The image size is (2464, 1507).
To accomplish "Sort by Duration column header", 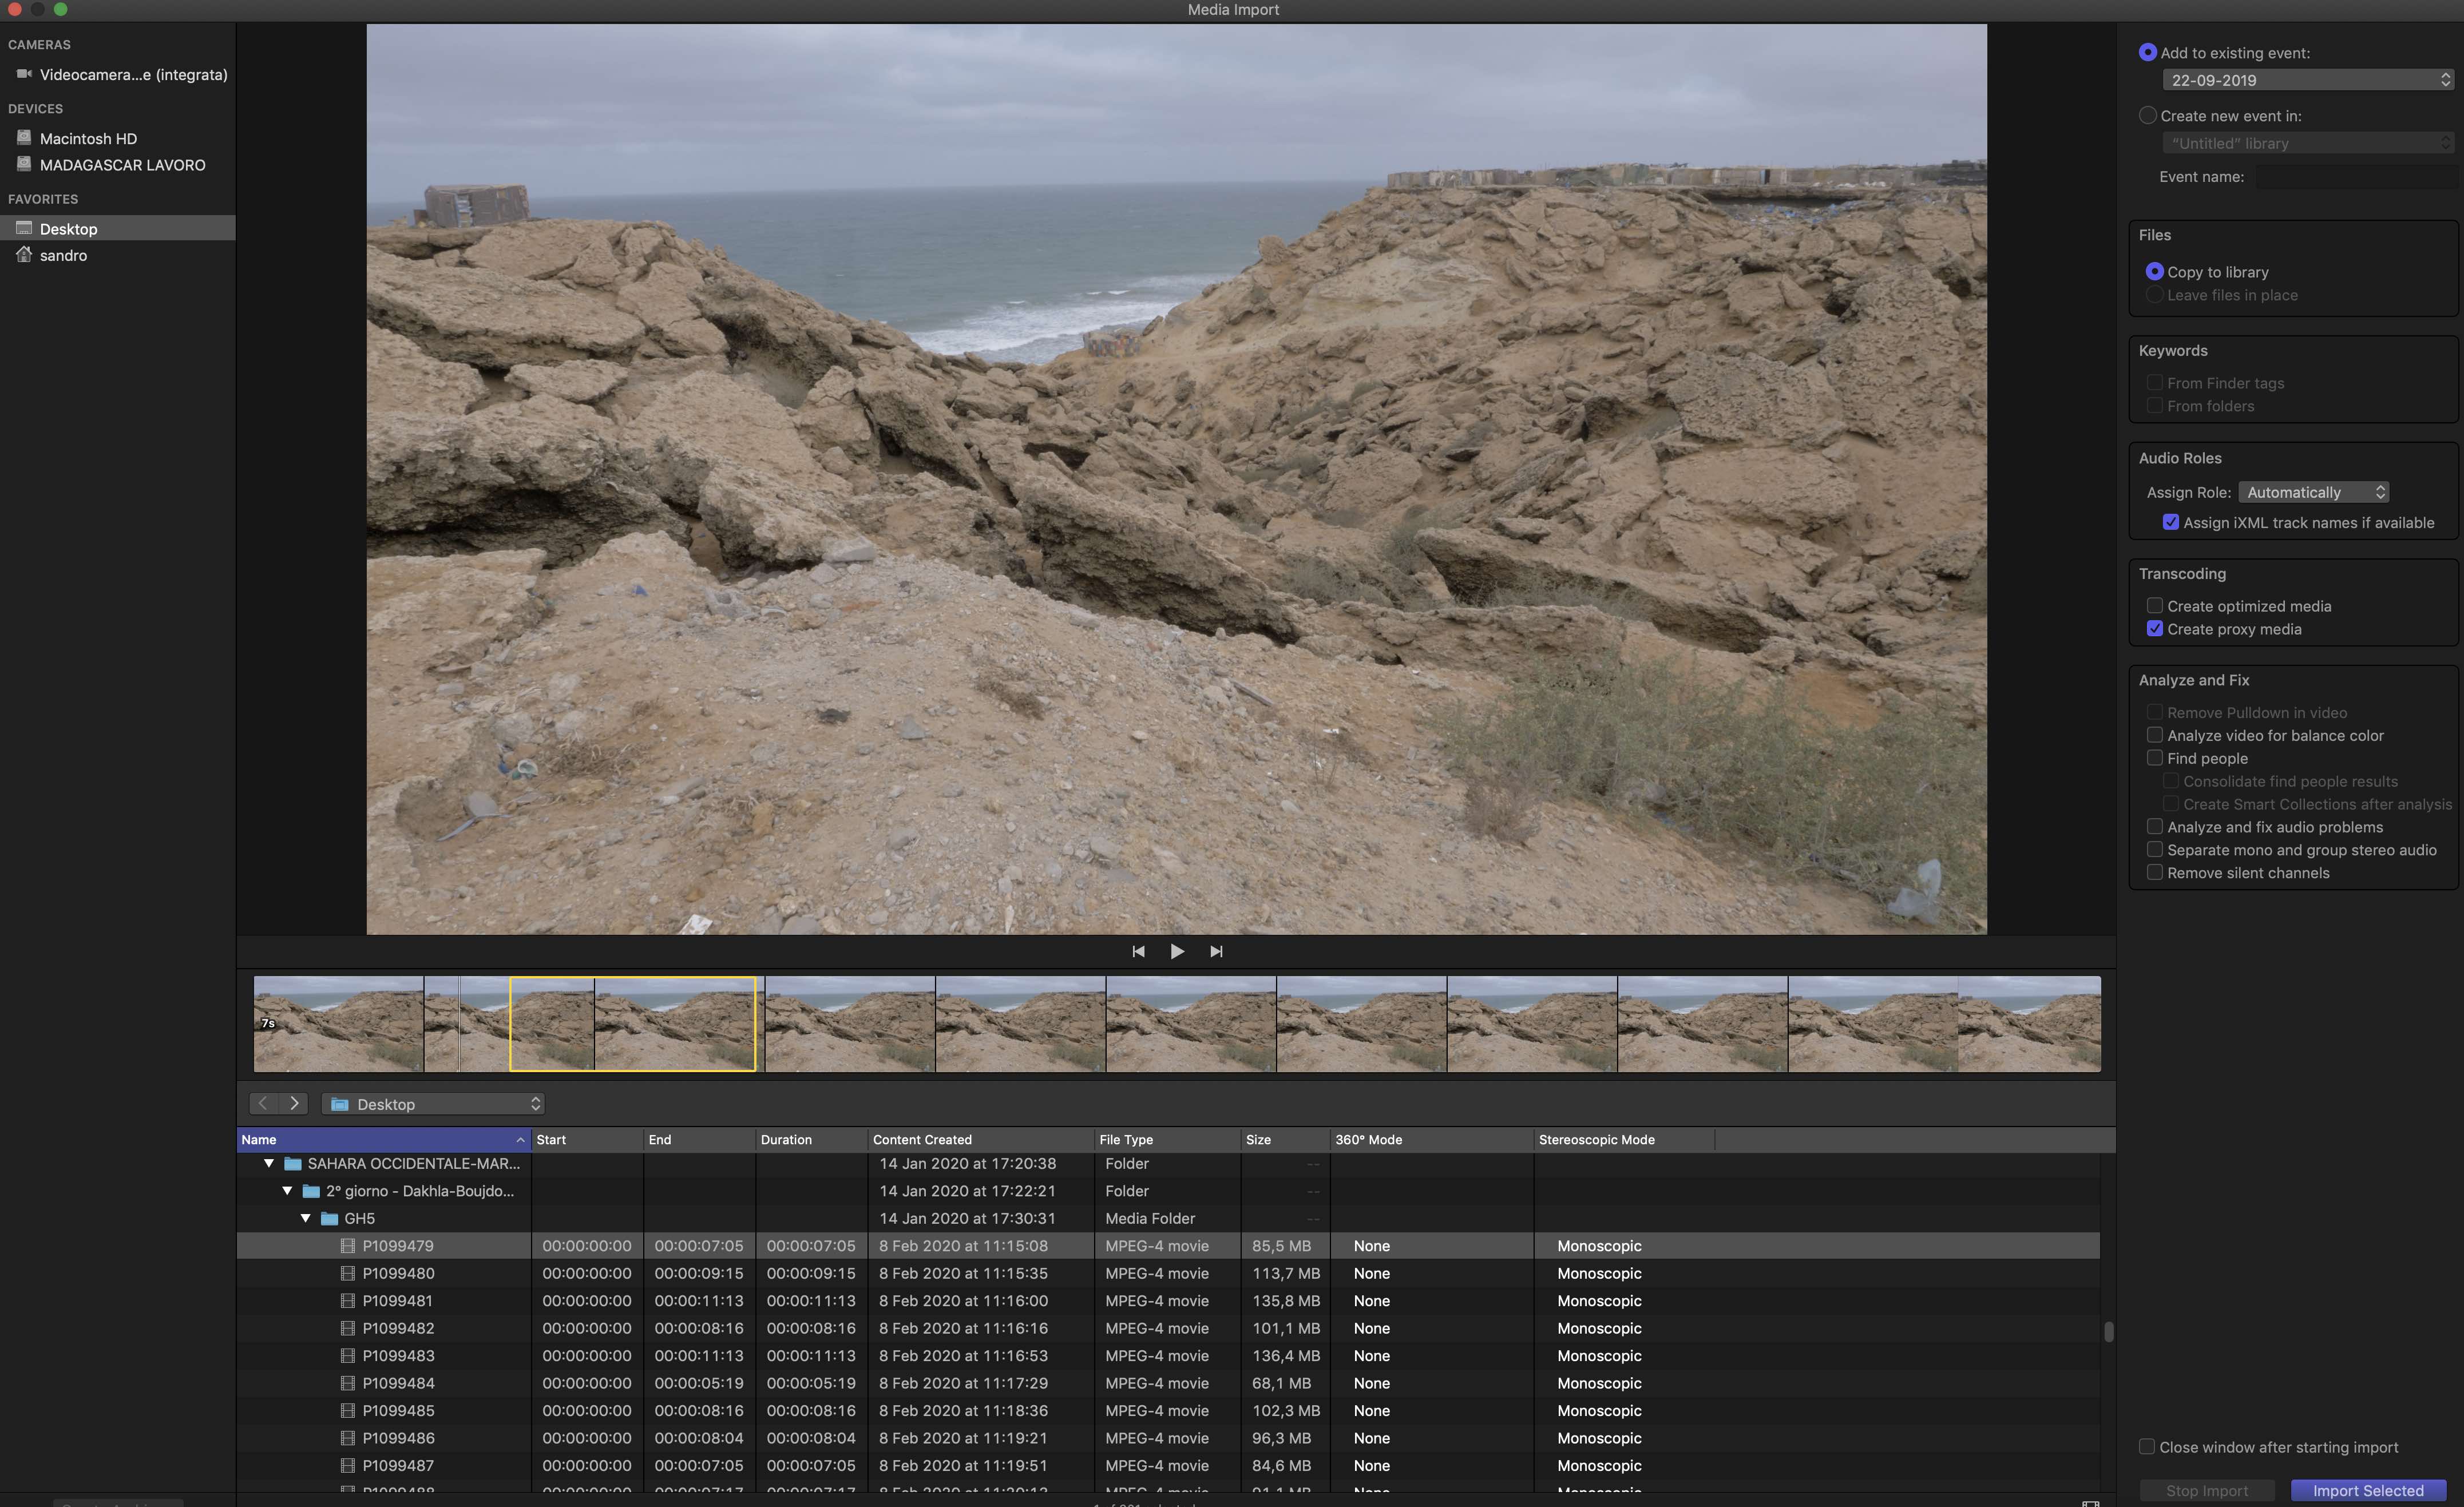I will pyautogui.click(x=811, y=1139).
